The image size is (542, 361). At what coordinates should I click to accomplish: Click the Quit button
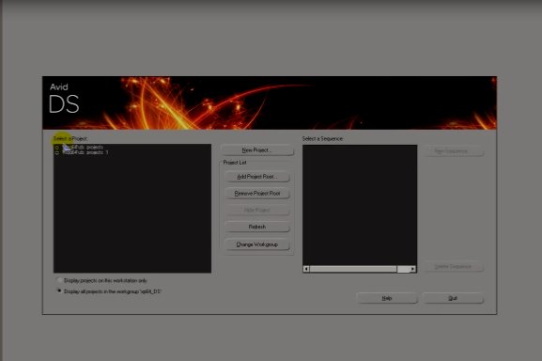pyautogui.click(x=453, y=298)
